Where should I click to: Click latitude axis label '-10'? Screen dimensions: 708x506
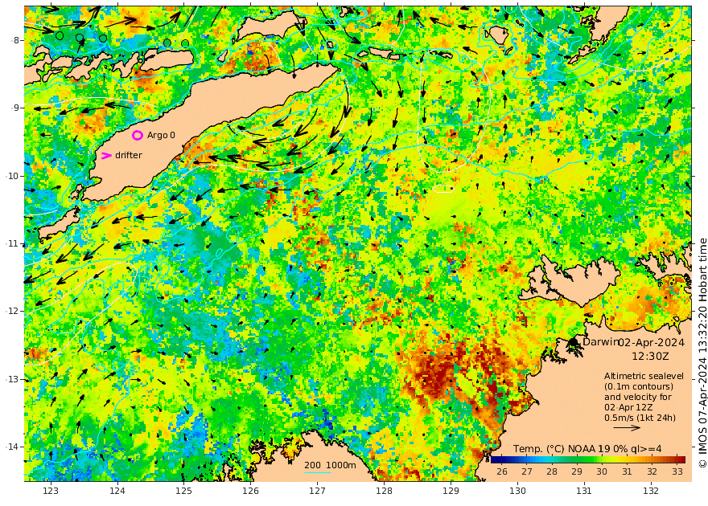(x=12, y=176)
